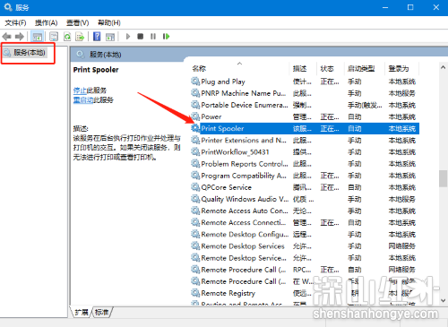448x327 pixels.
Task: Select PrintWorkflow_50431 service
Action: [305, 152]
